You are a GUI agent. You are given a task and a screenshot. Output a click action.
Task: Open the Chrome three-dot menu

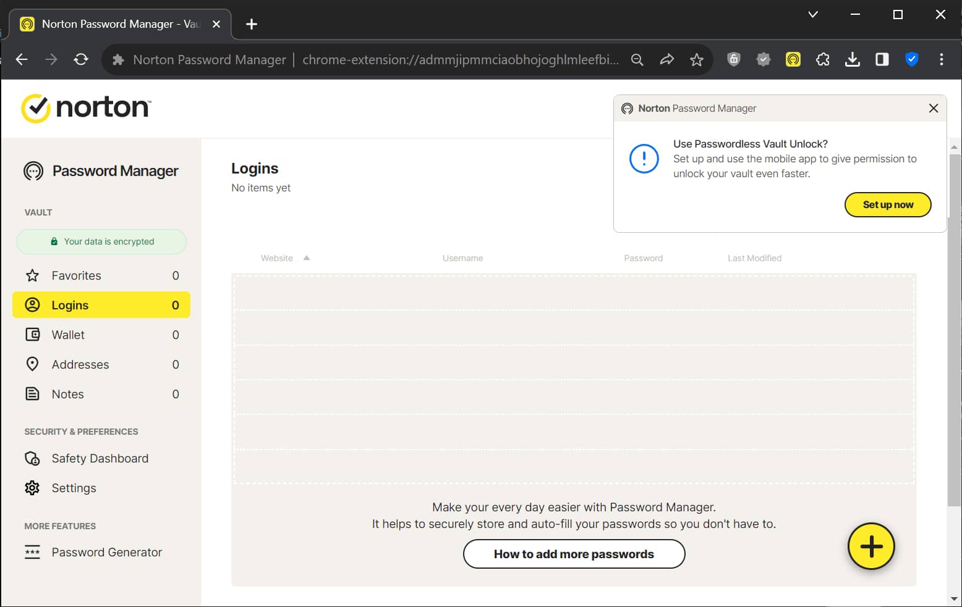(x=942, y=59)
